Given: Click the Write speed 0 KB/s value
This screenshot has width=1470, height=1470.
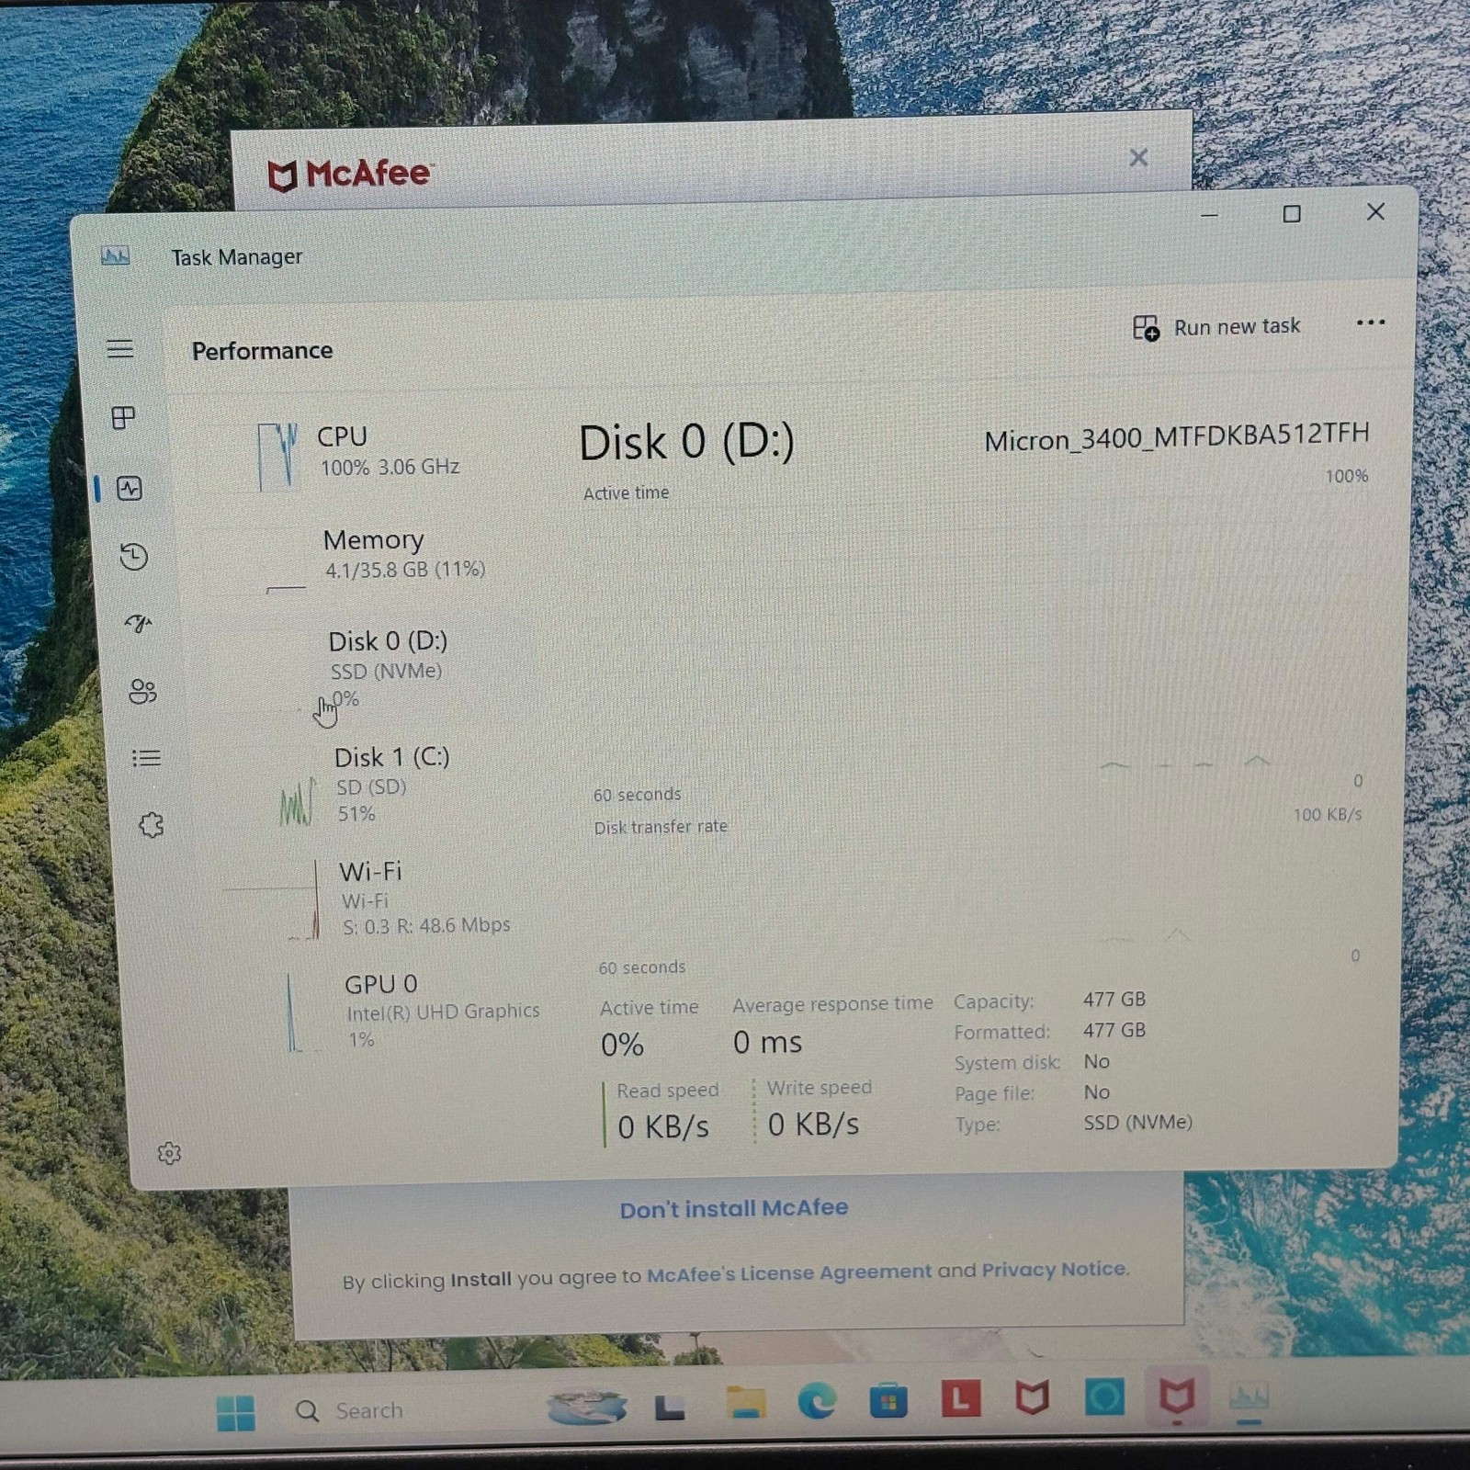Looking at the screenshot, I should pos(813,1125).
